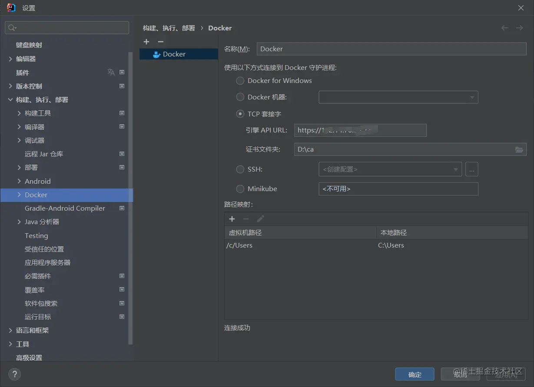Screen dimensions: 534x387
Task: Click the project-level icon beside 运行目标
Action: [122, 317]
